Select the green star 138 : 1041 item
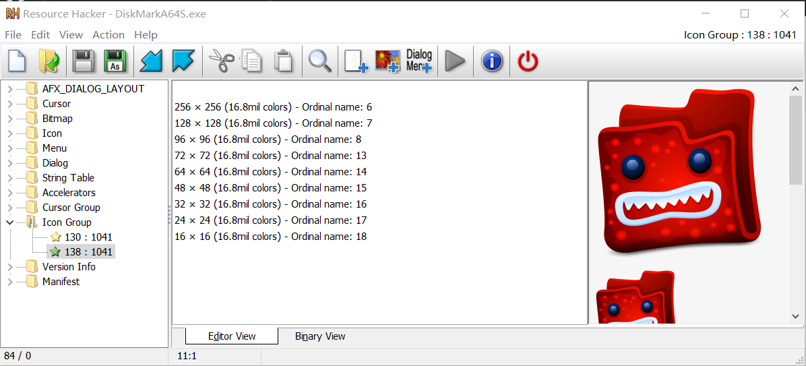The image size is (806, 366). point(82,252)
